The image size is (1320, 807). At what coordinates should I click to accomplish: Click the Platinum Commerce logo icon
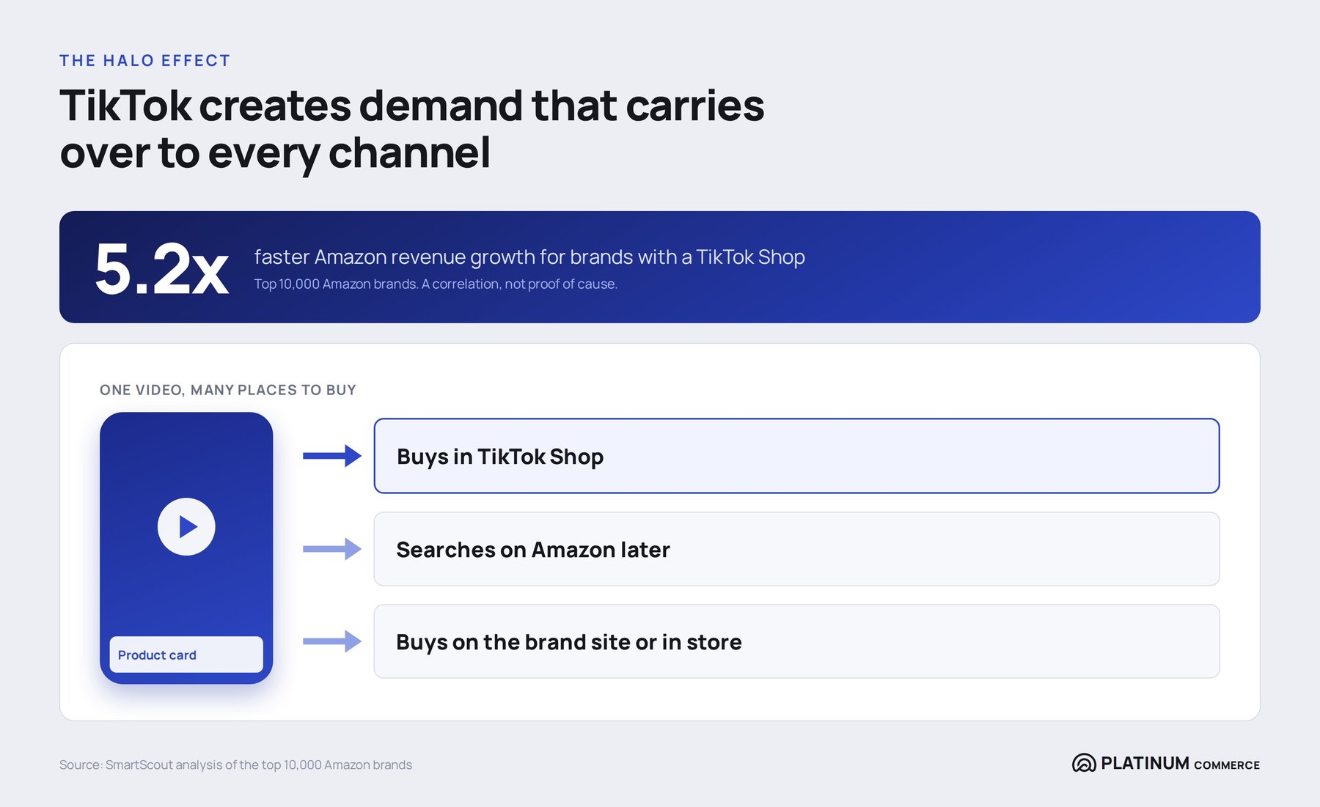[1084, 763]
